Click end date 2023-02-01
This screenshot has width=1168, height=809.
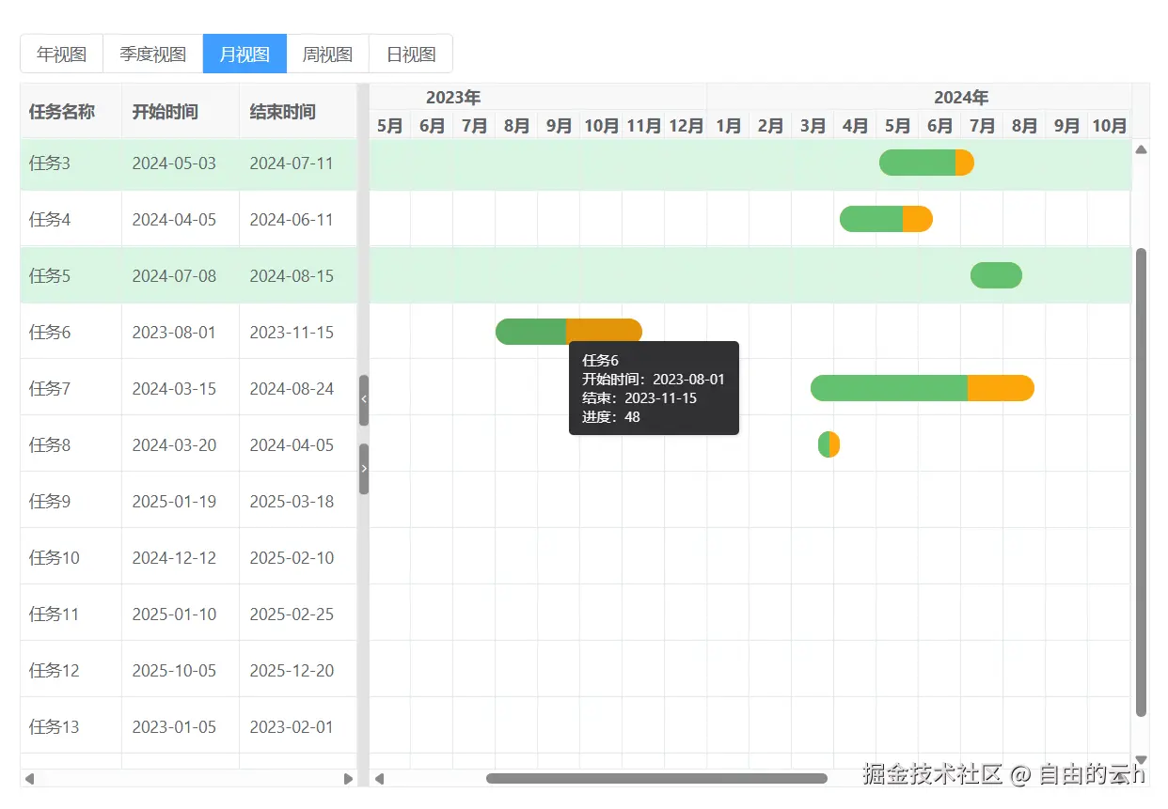click(x=292, y=726)
